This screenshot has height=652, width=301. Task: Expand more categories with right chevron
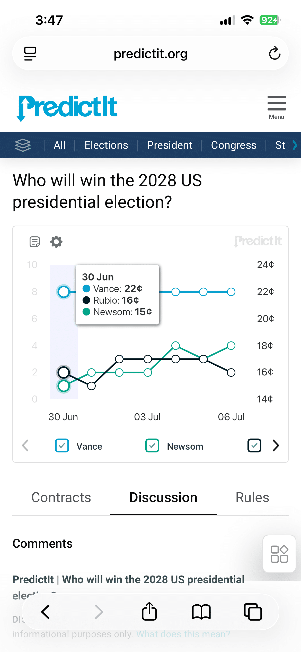coord(295,145)
